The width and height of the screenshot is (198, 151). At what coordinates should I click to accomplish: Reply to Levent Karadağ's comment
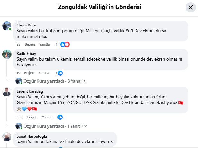tap(47, 117)
